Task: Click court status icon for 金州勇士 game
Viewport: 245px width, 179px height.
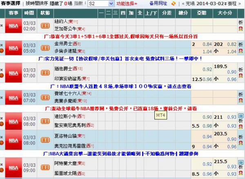Action: [45, 48]
